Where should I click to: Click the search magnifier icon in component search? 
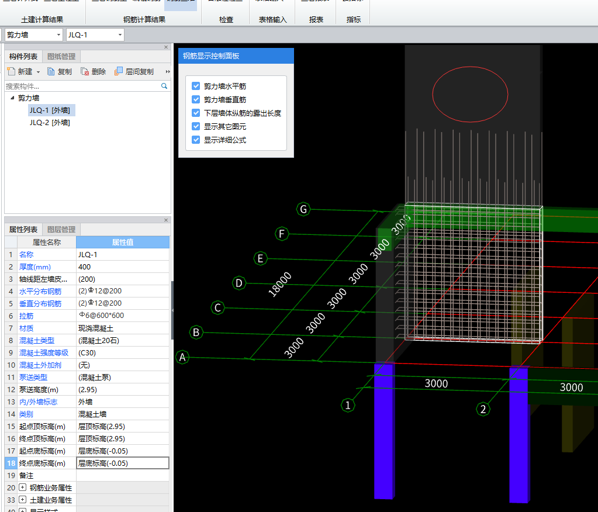point(164,86)
